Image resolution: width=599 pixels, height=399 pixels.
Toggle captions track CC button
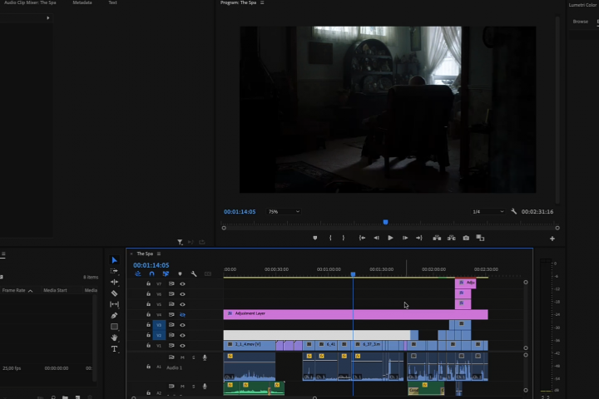(208, 273)
